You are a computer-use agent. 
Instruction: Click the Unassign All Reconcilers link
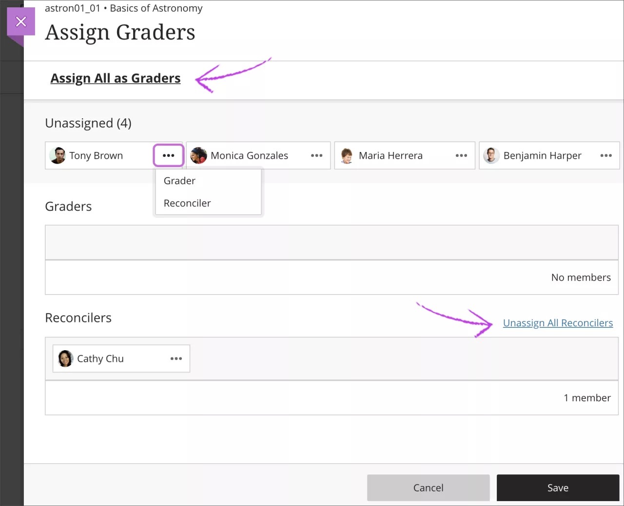coord(558,322)
